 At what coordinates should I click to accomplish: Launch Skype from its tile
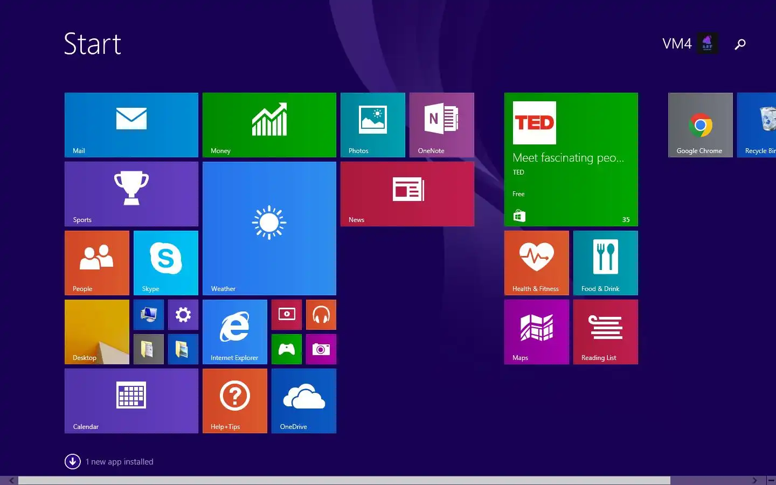[166, 263]
